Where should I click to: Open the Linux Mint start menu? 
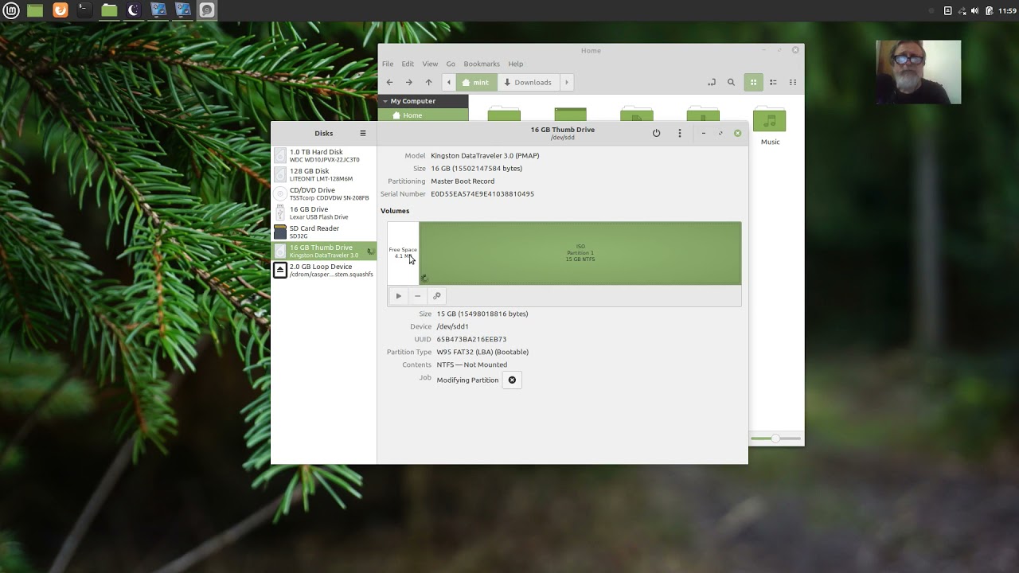pyautogui.click(x=12, y=10)
